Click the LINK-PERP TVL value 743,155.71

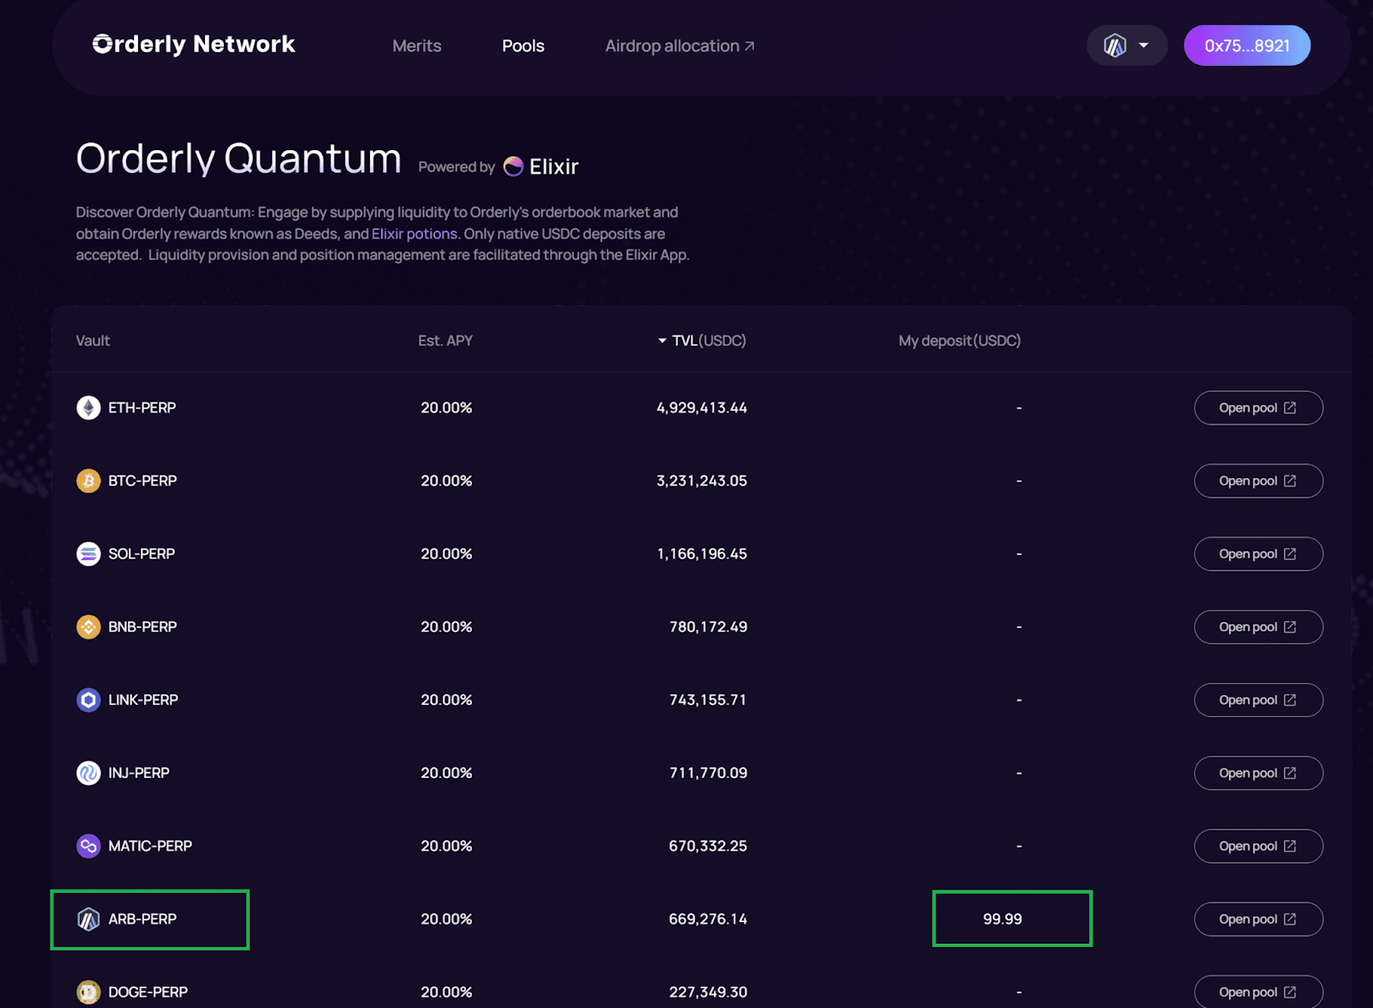pyautogui.click(x=708, y=700)
